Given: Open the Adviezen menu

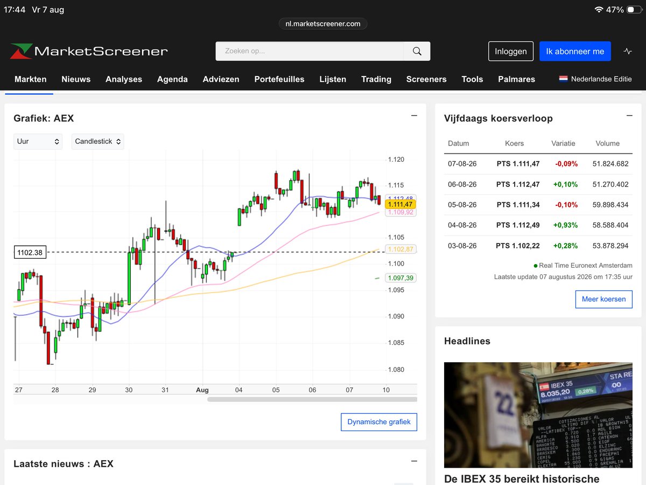Looking at the screenshot, I should pyautogui.click(x=221, y=79).
